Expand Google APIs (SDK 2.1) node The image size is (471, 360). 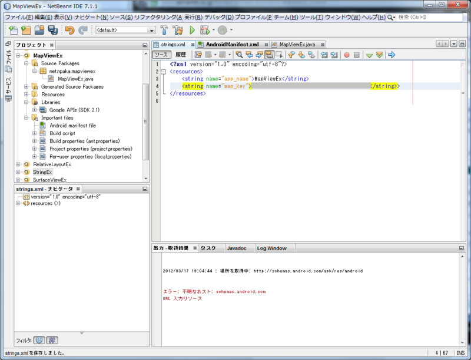click(x=35, y=110)
